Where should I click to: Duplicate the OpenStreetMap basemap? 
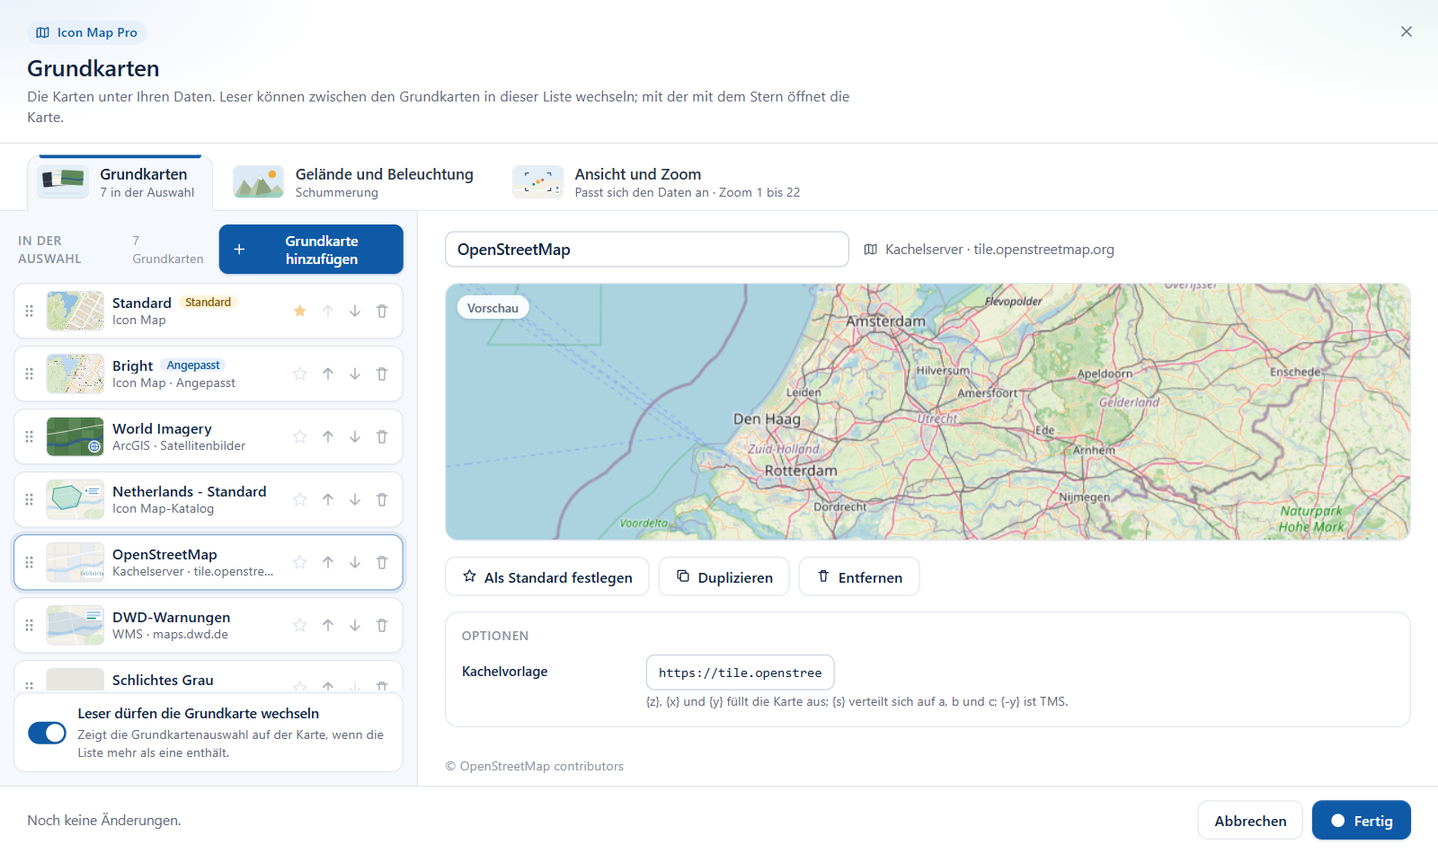pos(724,576)
